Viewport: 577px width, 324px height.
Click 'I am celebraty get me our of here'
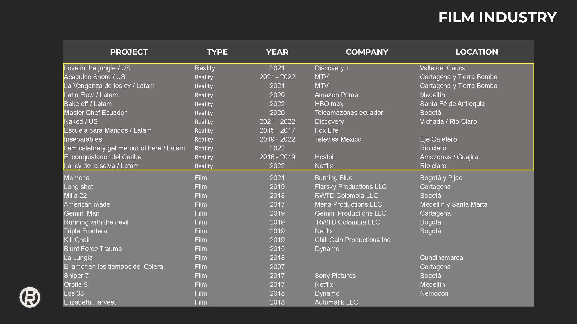[x=113, y=148]
